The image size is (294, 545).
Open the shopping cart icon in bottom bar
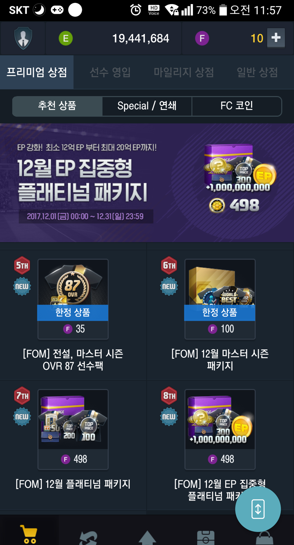tap(29, 534)
